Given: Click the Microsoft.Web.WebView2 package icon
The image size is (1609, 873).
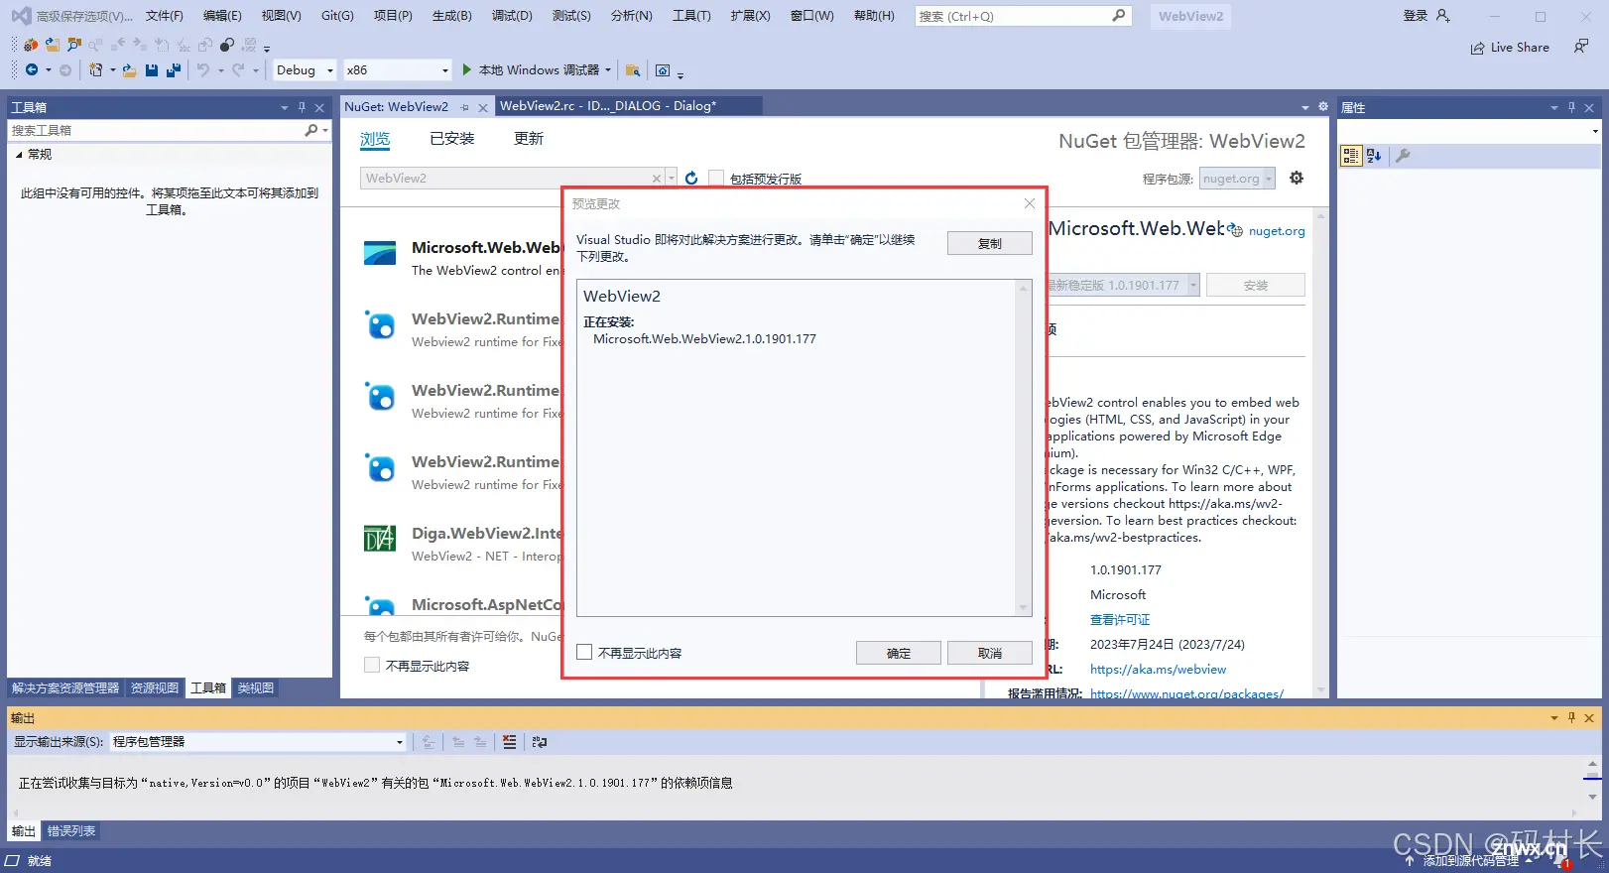Looking at the screenshot, I should pyautogui.click(x=380, y=253).
